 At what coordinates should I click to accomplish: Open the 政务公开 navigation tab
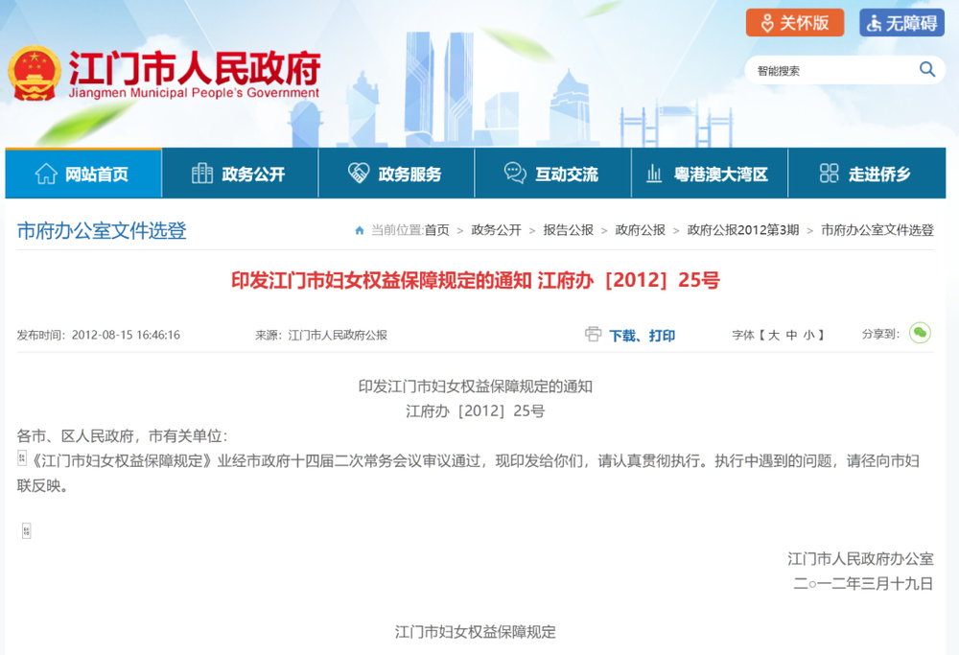(240, 174)
